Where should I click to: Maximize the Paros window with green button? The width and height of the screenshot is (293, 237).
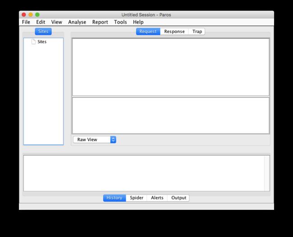point(37,14)
